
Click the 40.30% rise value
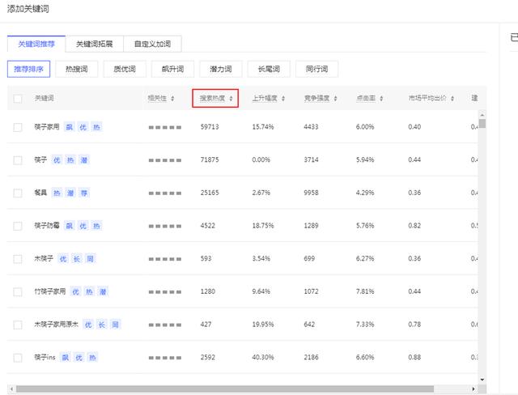(x=263, y=357)
